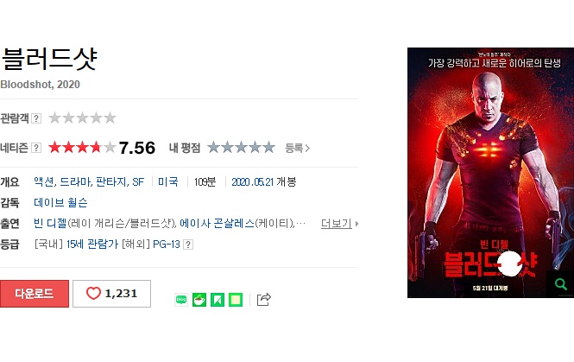Open director 데이브 윌슨 link
Viewport: 574px width, 362px height.
[x=60, y=203]
